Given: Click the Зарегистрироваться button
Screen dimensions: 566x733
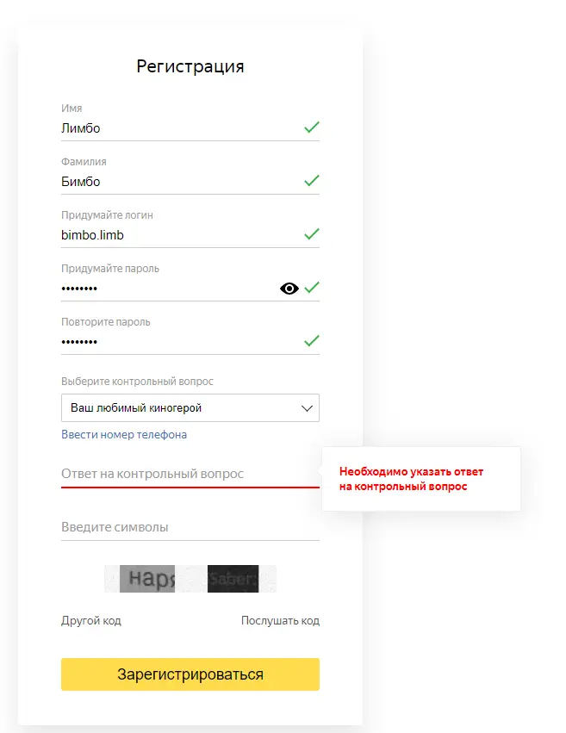Looking at the screenshot, I should coord(190,674).
